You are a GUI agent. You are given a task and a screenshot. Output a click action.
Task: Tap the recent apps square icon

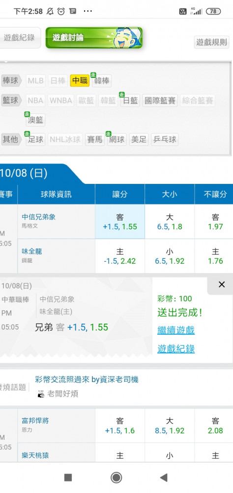tap(68, 478)
